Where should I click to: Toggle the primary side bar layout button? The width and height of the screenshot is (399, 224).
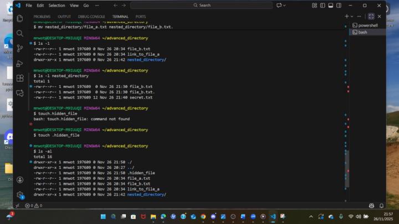pos(323,5)
